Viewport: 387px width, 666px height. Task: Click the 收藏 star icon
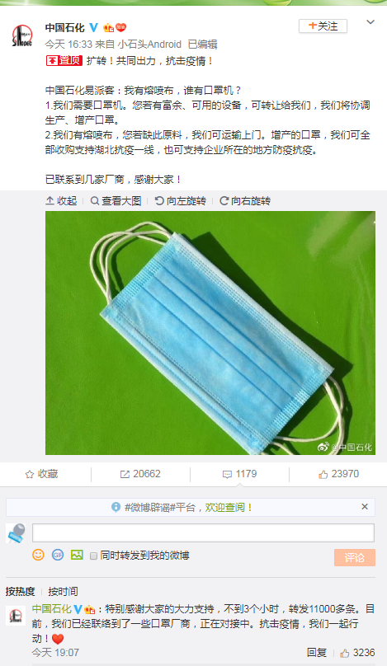tap(30, 474)
